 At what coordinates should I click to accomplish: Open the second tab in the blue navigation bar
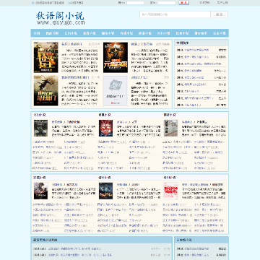[52, 33]
